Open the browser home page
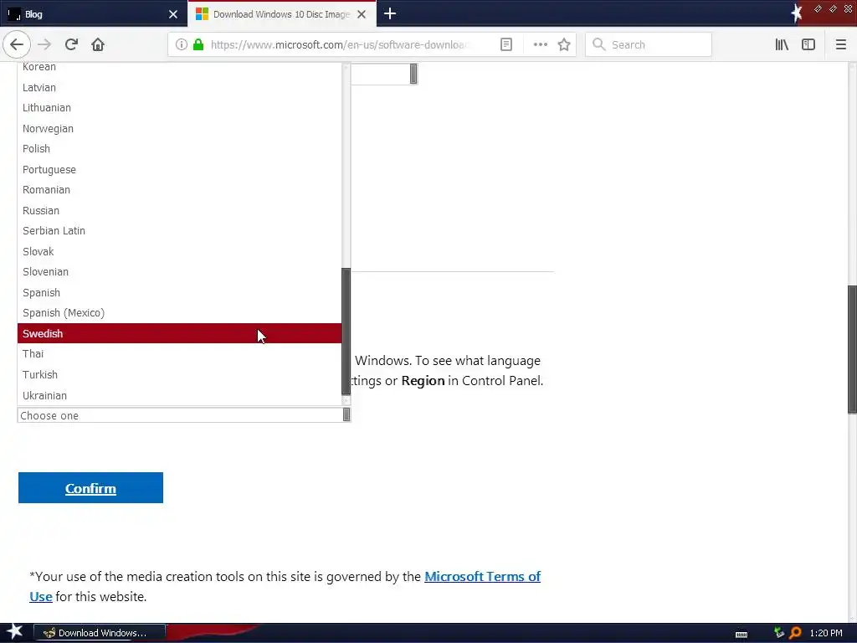Image resolution: width=857 pixels, height=643 pixels. point(98,44)
